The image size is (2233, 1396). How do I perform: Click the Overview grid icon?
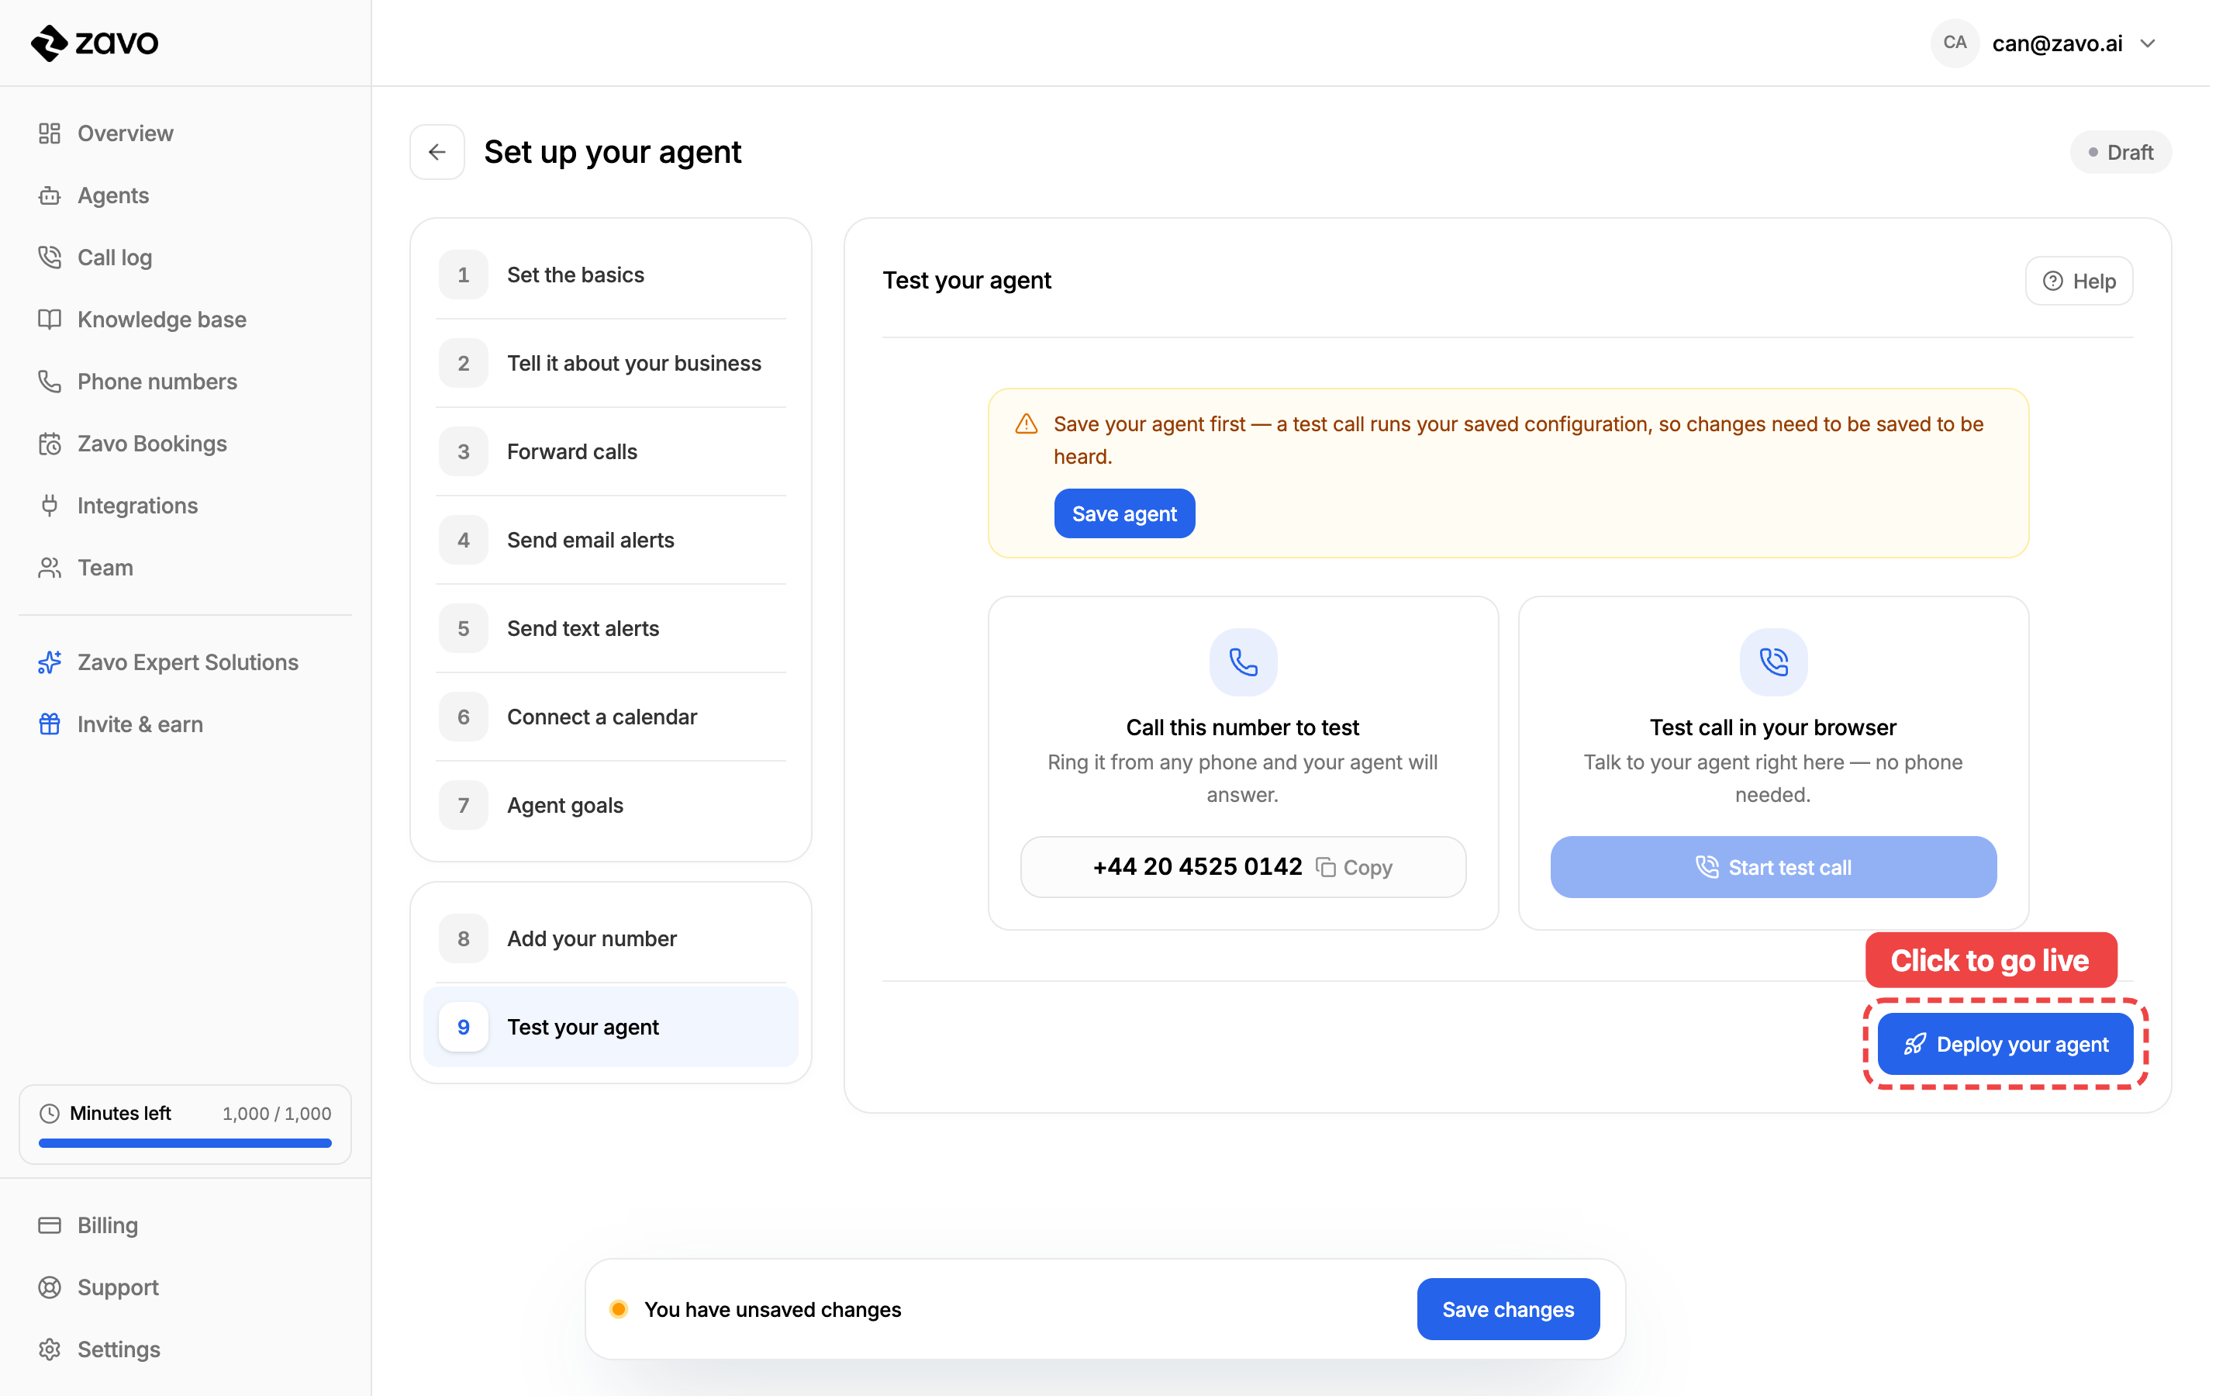pyautogui.click(x=50, y=133)
